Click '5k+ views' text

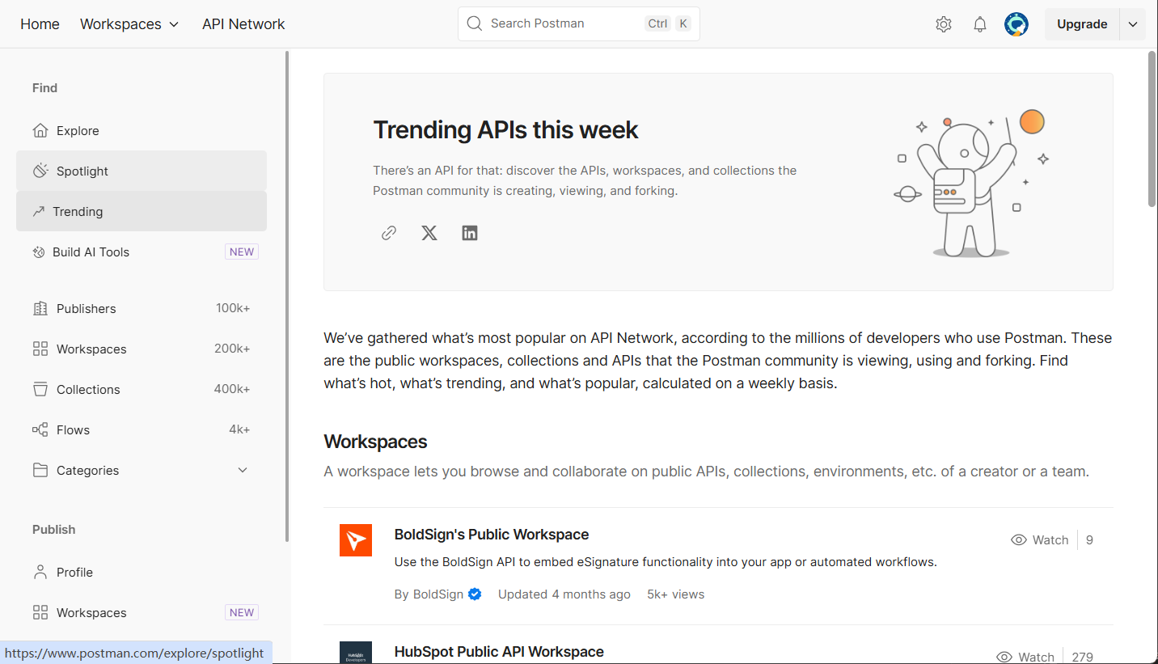point(676,594)
